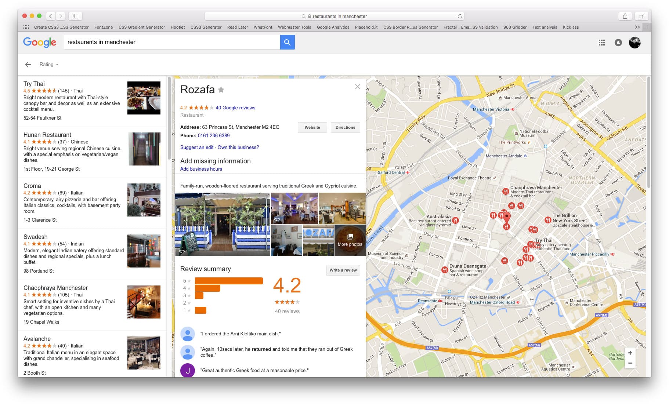The image size is (669, 404).
Task: Open the Croma restaurant listing
Action: click(x=92, y=203)
